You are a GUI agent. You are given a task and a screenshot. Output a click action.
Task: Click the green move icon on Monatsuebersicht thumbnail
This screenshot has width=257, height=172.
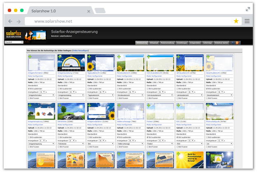[119, 57]
